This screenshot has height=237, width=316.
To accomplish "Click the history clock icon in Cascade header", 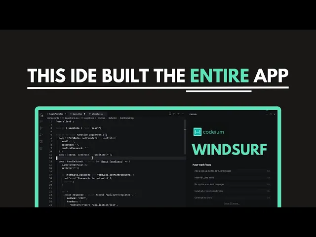I will (x=271, y=114).
